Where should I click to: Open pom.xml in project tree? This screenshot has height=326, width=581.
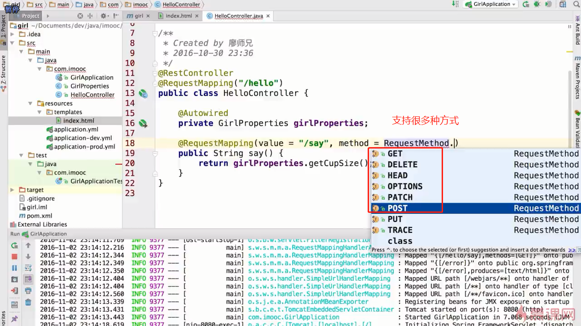point(36,216)
